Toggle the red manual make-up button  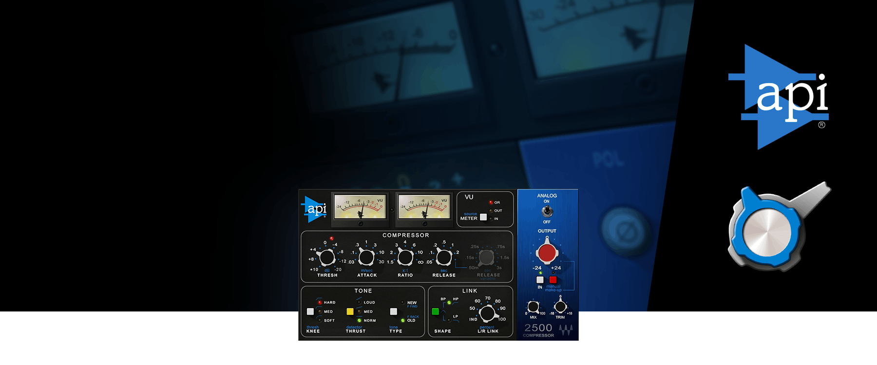(553, 280)
